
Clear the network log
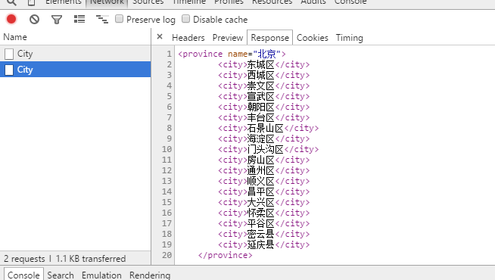(x=34, y=19)
